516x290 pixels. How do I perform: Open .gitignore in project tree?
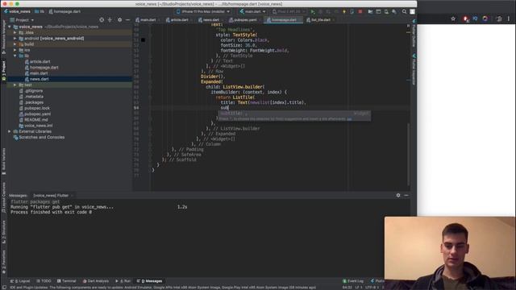[34, 91]
